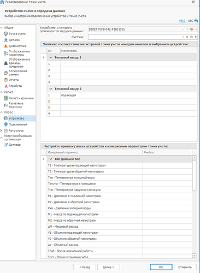Collapse the Тепловой ввод: 2 group

51,89
